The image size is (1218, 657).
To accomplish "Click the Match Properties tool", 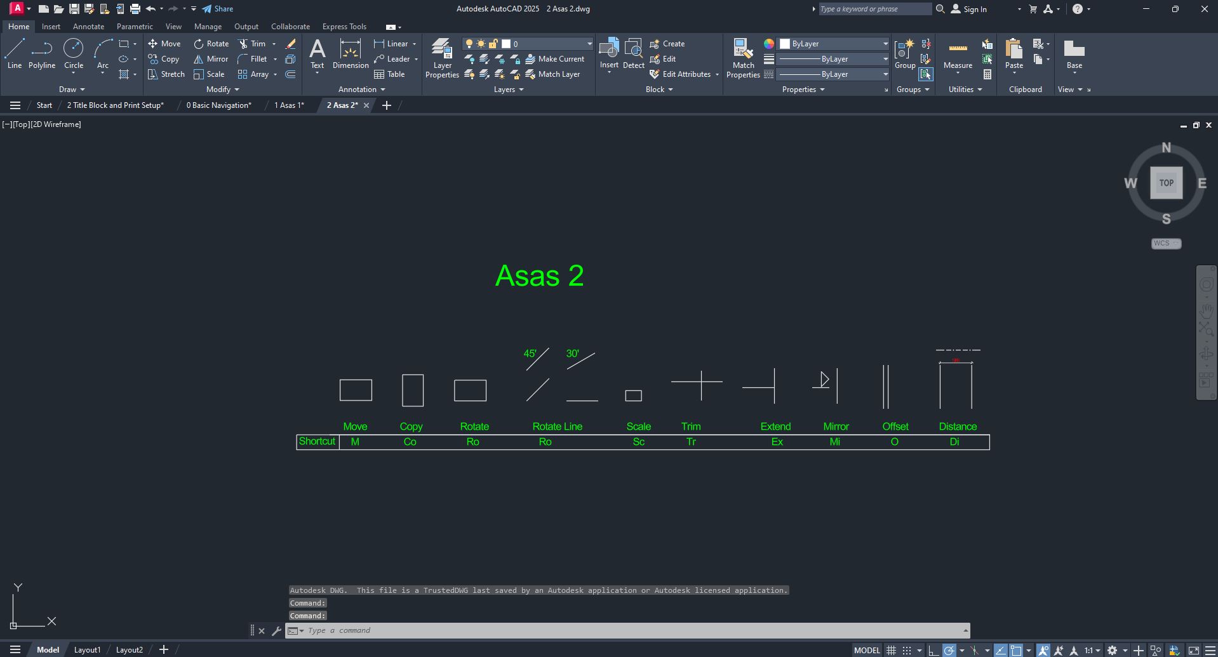I will 743,58.
